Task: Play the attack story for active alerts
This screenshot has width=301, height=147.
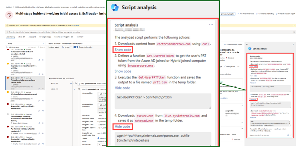Action: [7, 47]
